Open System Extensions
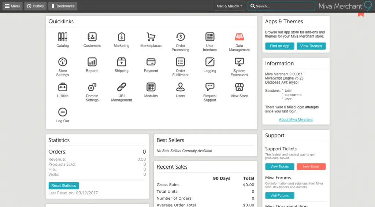 pos(239,67)
